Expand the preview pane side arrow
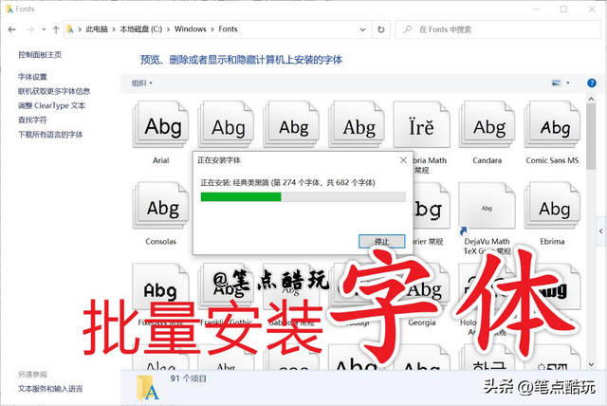The width and height of the screenshot is (607, 406). [600, 231]
